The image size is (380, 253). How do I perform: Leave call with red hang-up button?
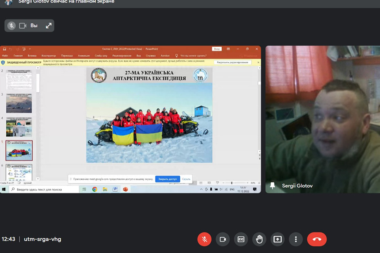[317, 239]
